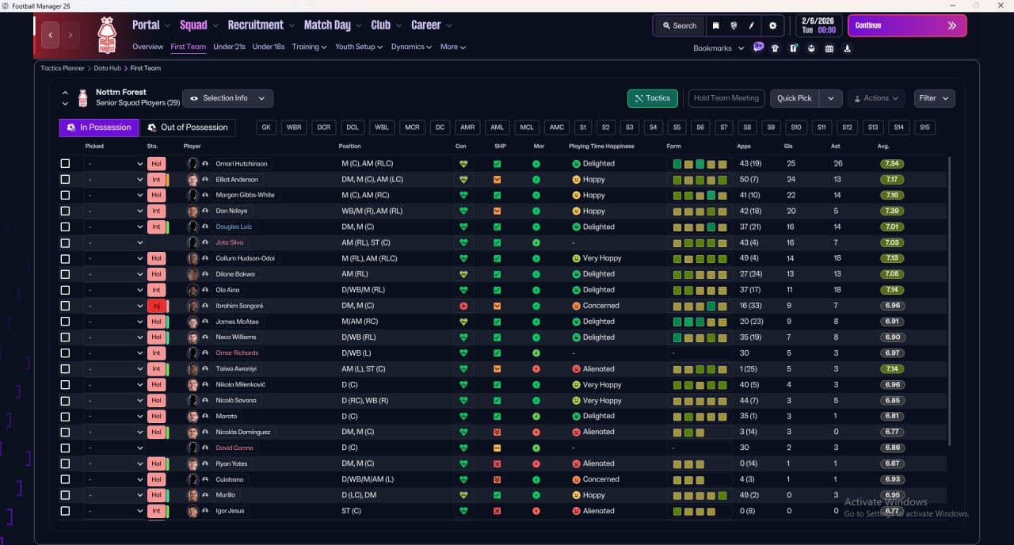This screenshot has height=545, width=1014.
Task: Switch to the Under 21s tab
Action: [x=229, y=47]
